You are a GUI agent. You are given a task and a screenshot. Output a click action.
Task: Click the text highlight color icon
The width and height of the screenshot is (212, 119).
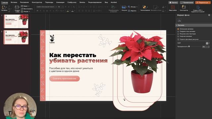tap(68, 11)
